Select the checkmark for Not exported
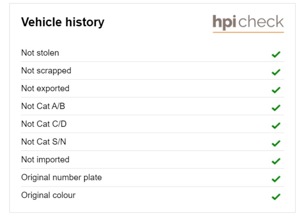 (276, 90)
